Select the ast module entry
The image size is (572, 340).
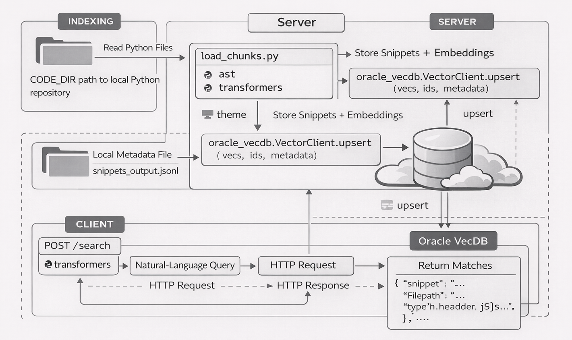pyautogui.click(x=227, y=75)
